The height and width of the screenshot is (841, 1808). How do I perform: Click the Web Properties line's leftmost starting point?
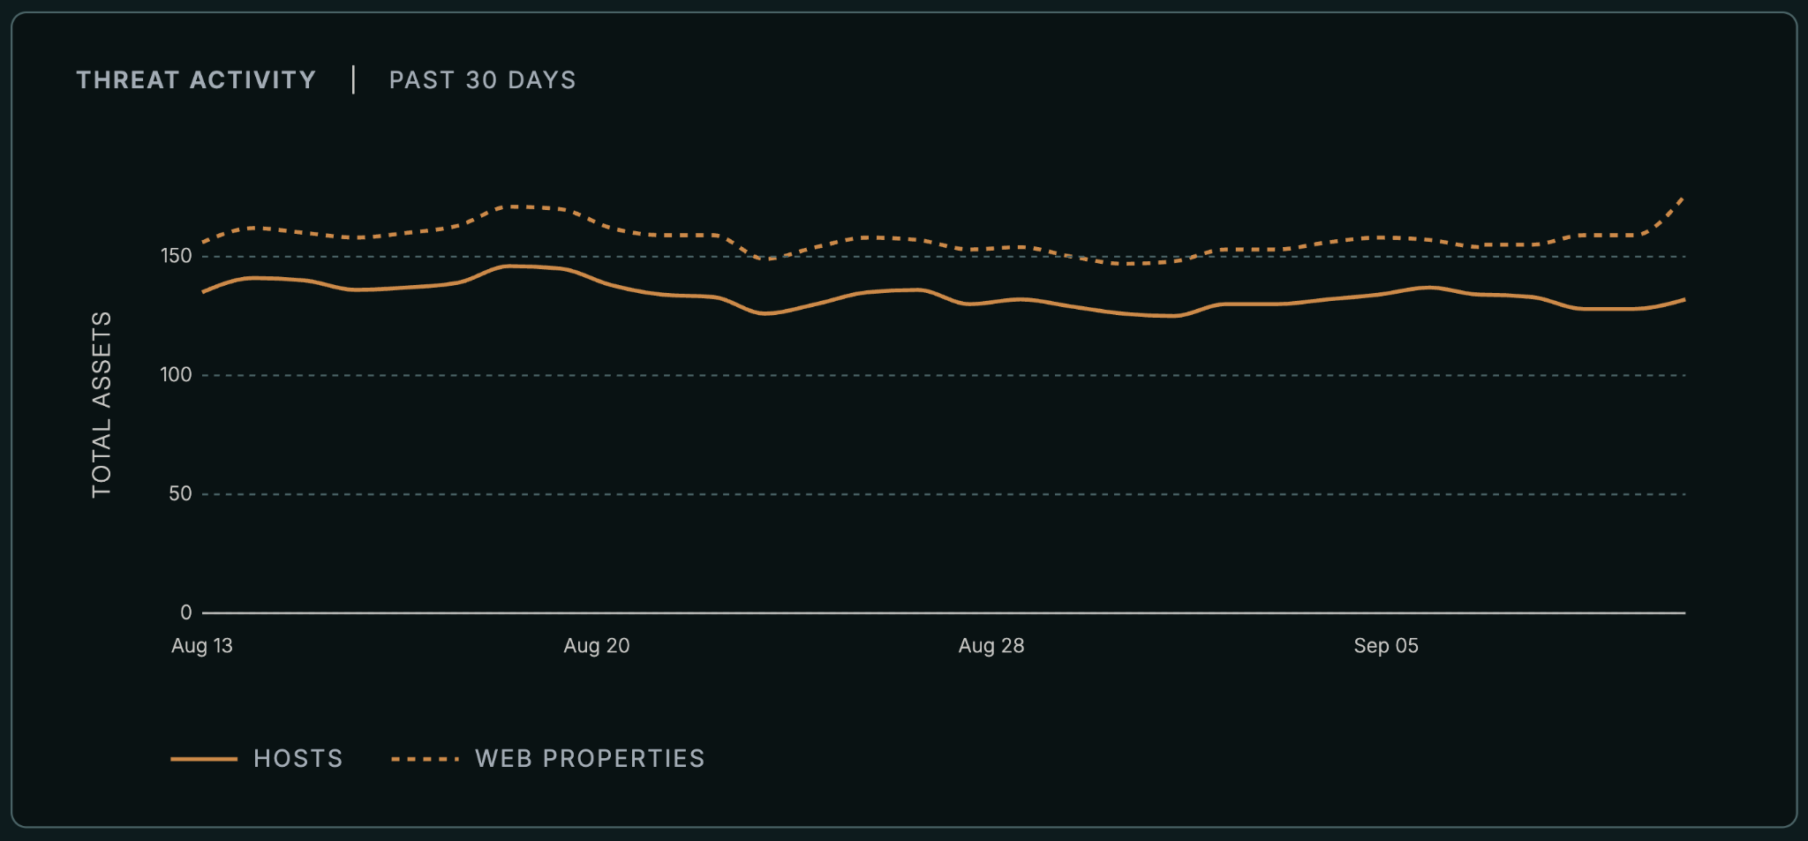click(203, 242)
